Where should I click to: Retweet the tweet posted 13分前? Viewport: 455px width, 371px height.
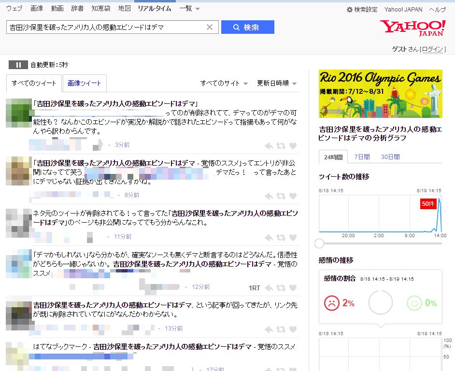281,329
